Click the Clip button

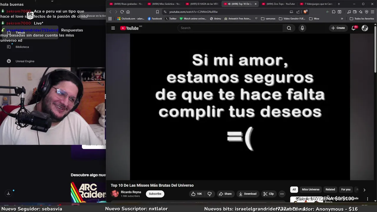coord(268,194)
